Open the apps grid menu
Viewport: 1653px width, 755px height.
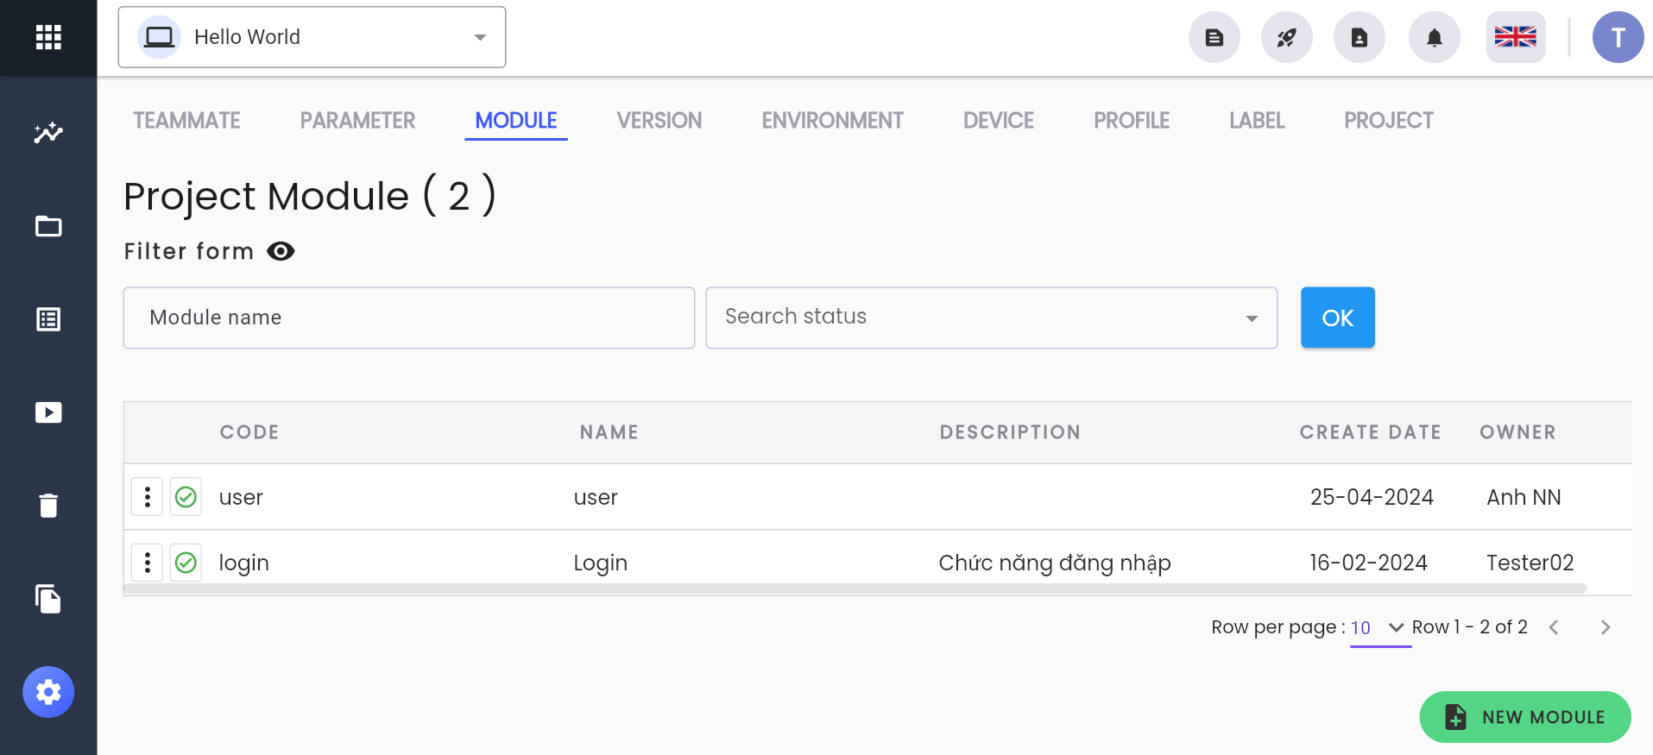[48, 37]
